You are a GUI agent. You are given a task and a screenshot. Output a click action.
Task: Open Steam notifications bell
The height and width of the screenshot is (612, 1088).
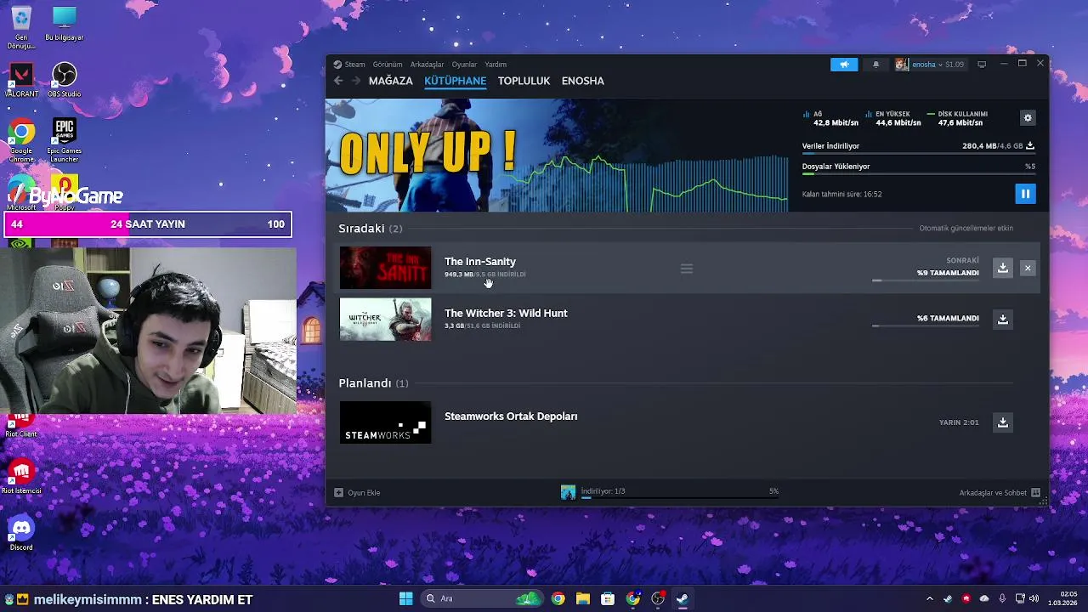click(875, 65)
